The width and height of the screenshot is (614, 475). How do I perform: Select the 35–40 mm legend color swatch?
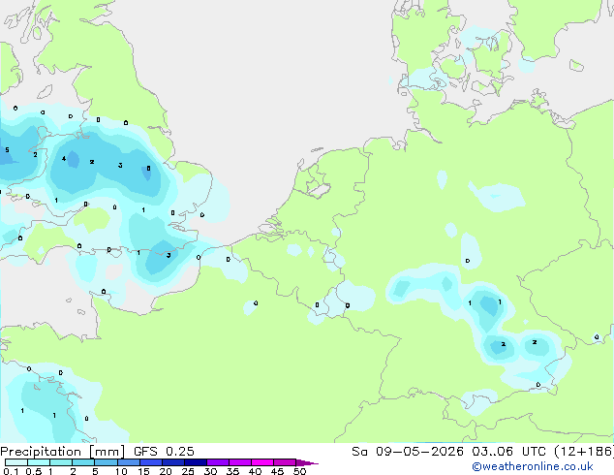[x=239, y=462]
